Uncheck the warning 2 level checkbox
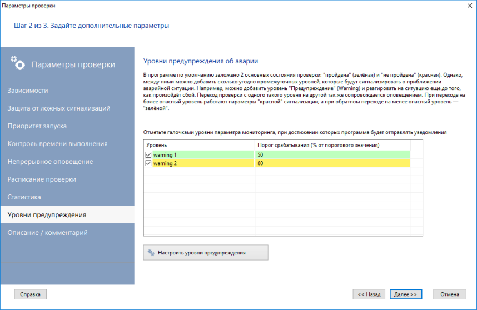Screen dimensions: 477x310 (148, 163)
